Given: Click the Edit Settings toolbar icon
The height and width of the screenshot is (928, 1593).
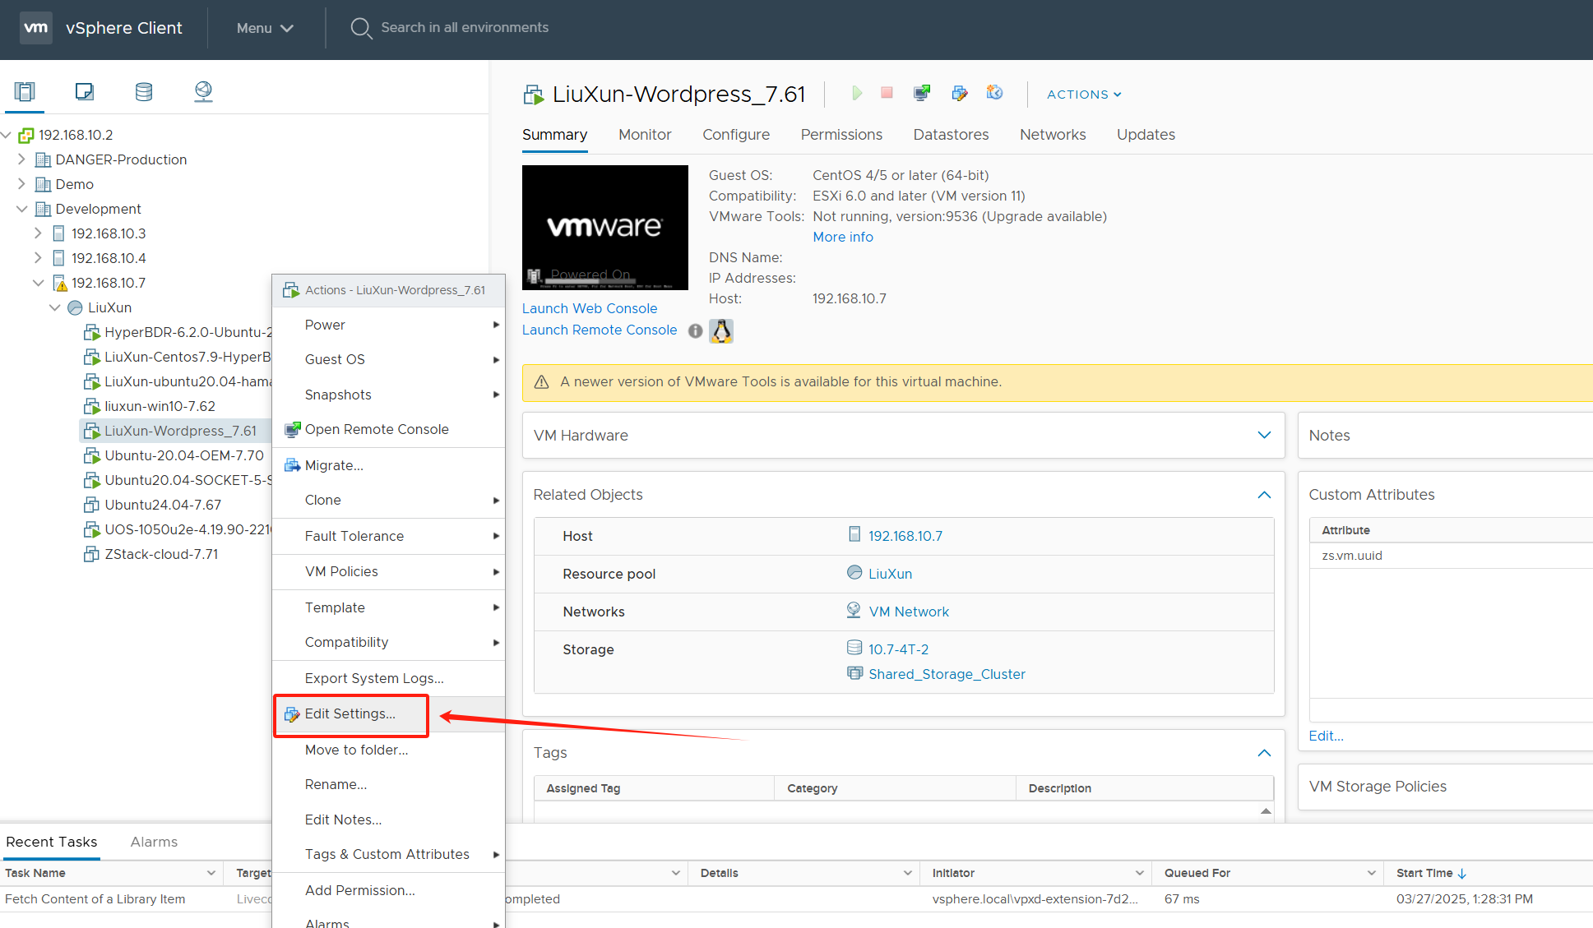Looking at the screenshot, I should (x=960, y=93).
